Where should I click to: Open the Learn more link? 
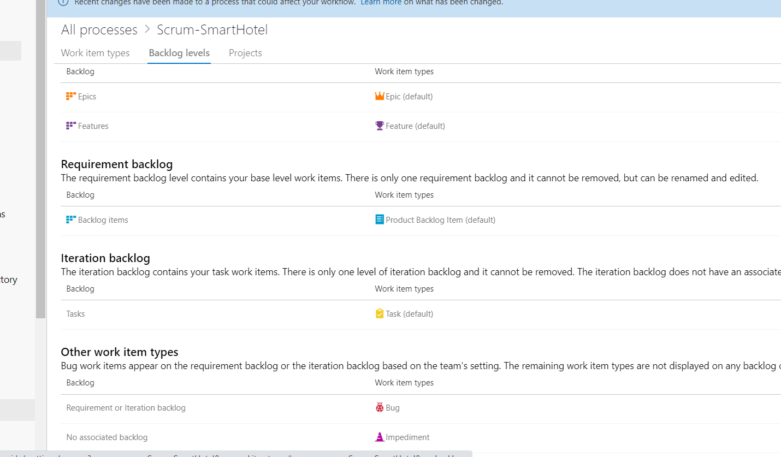(381, 2)
